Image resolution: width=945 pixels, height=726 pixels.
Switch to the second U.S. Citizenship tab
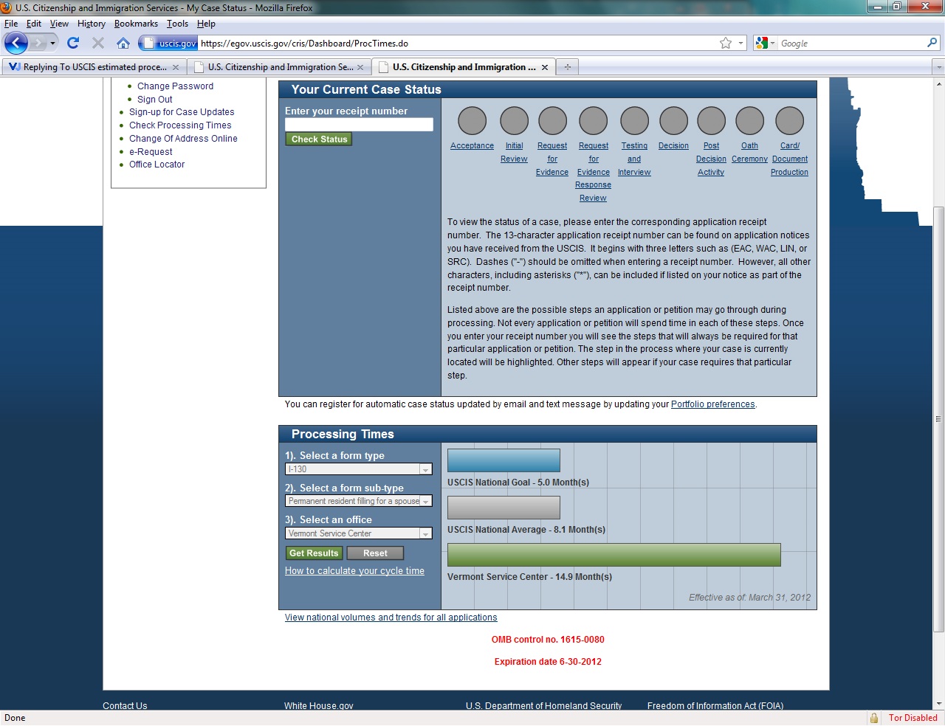point(279,67)
